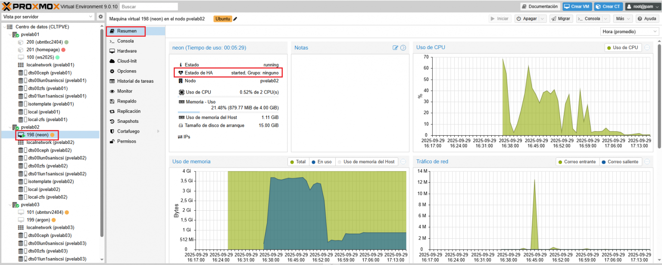Click the Crear VM button
The width and height of the screenshot is (662, 265).
tap(577, 6)
